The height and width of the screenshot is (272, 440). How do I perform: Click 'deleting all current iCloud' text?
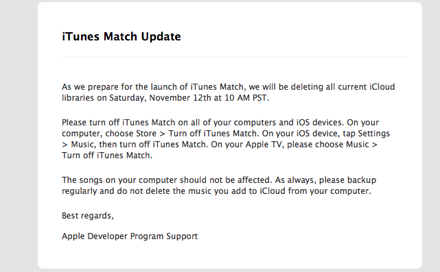point(343,87)
